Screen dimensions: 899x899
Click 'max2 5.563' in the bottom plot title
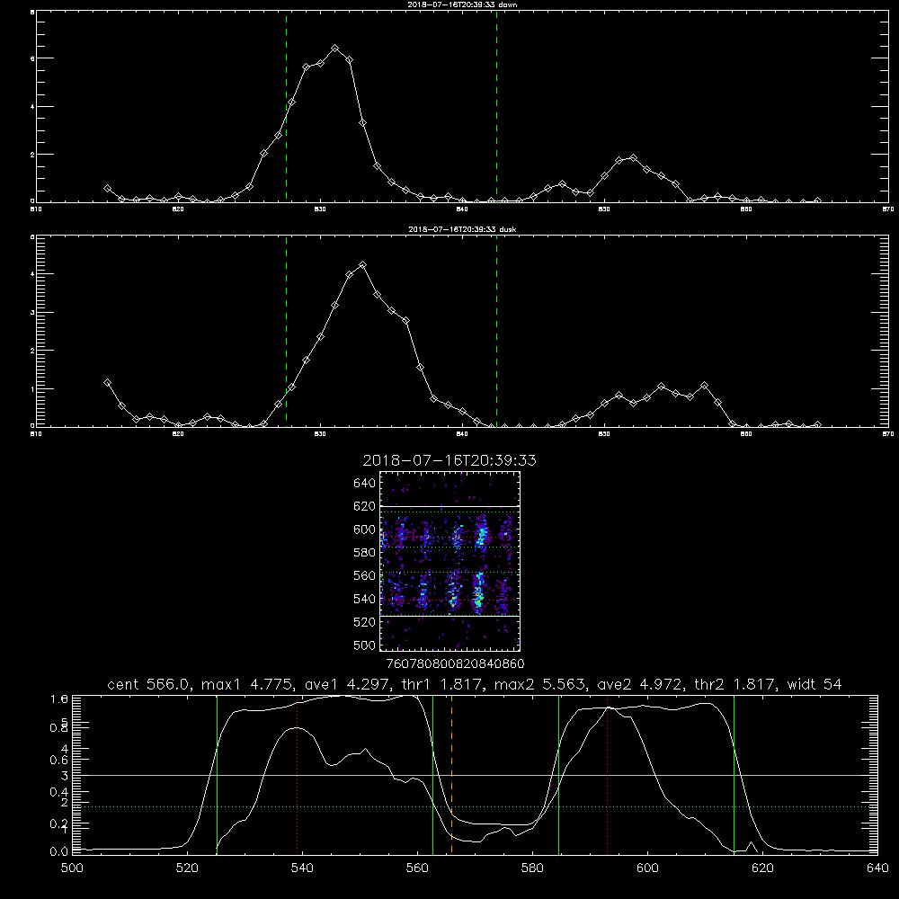[541, 684]
